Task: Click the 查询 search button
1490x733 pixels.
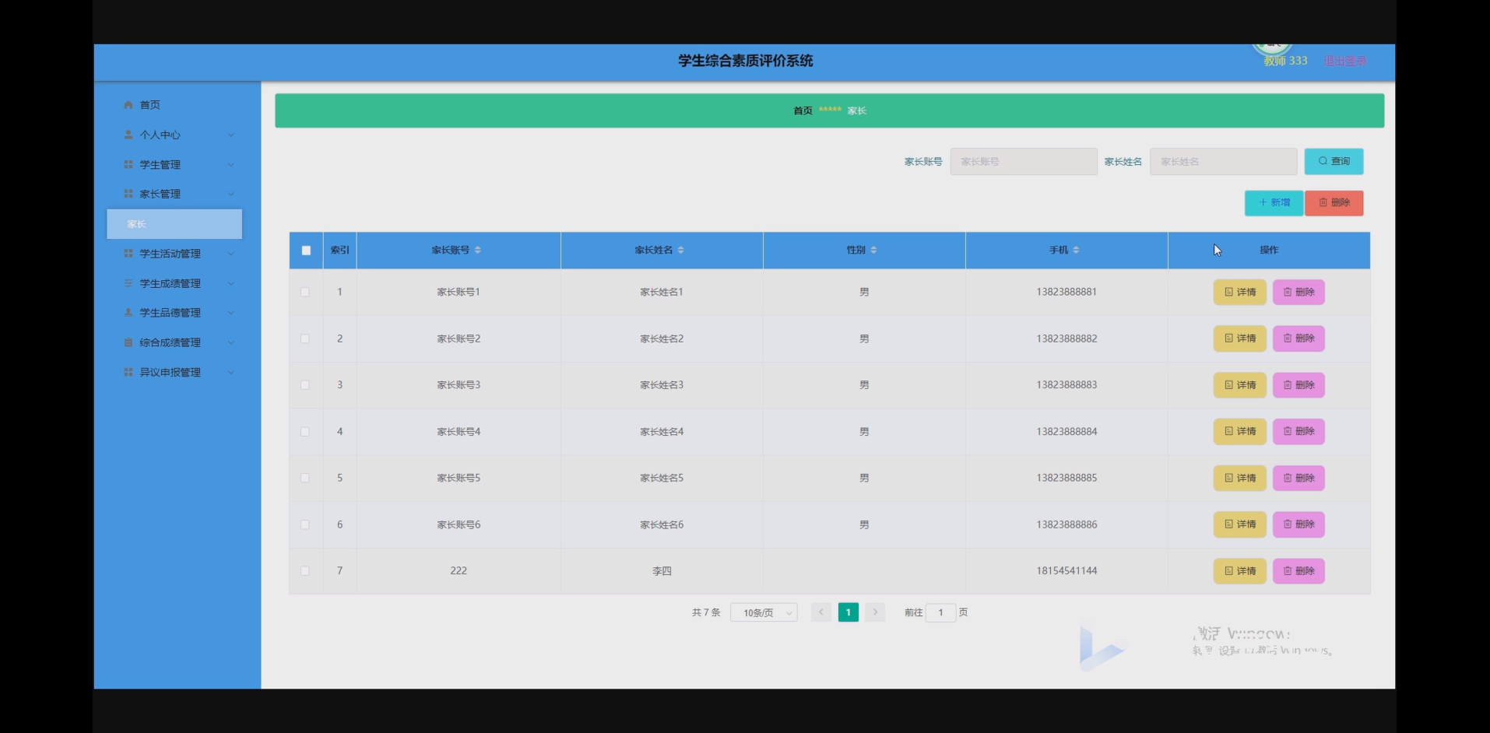Action: point(1334,161)
